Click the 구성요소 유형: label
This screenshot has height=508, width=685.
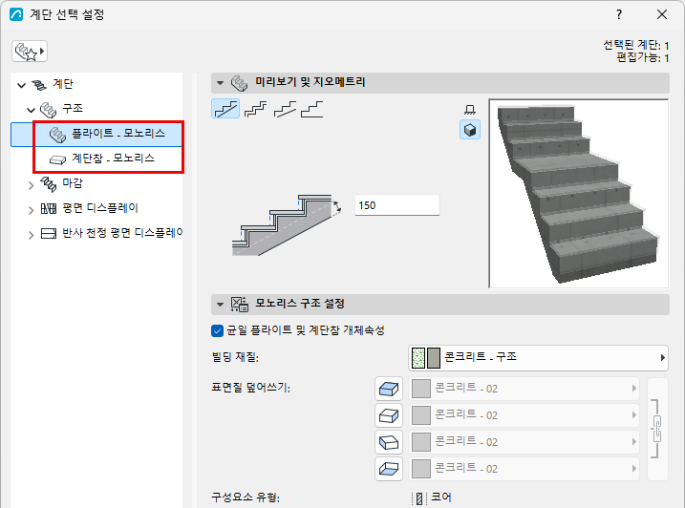point(246,497)
